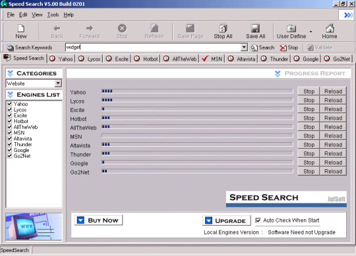Uncheck the Thunder engine checkbox
The height and width of the screenshot is (256, 356).
coord(9,144)
